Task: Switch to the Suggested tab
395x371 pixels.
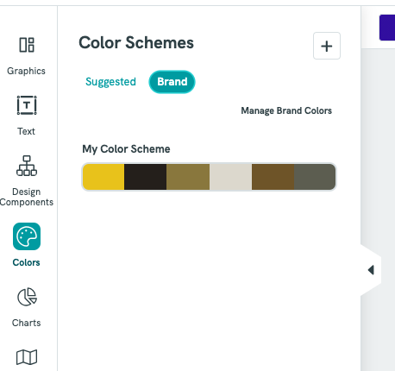Action: click(x=110, y=82)
